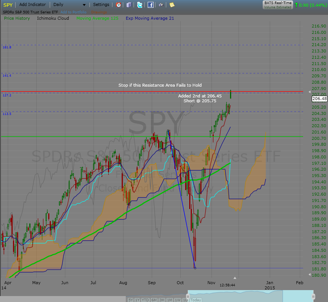
Task: Click the small arrow marker beside 207.00 on price axis
Action: tap(310, 92)
